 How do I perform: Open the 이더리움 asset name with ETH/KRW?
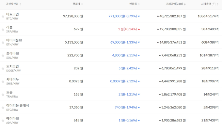click(x=12, y=40)
